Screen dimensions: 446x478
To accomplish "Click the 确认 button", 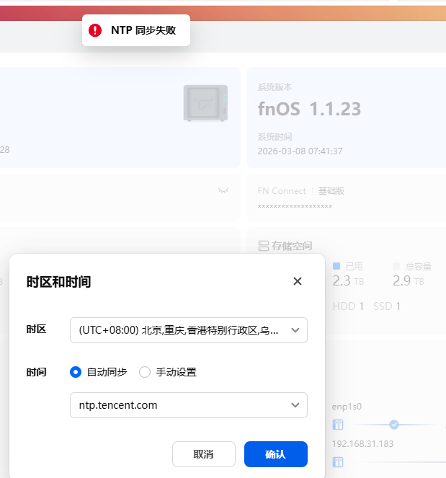I will tap(276, 454).
